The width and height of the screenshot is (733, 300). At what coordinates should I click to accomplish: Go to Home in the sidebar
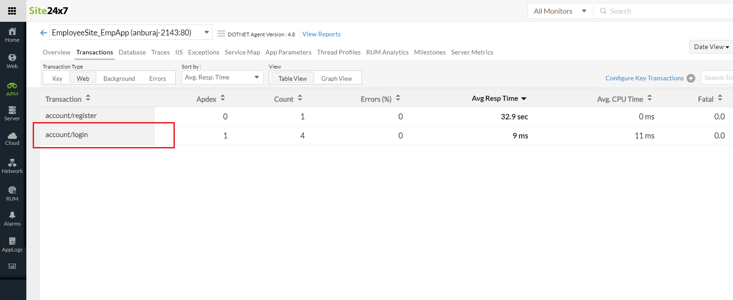[x=12, y=34]
